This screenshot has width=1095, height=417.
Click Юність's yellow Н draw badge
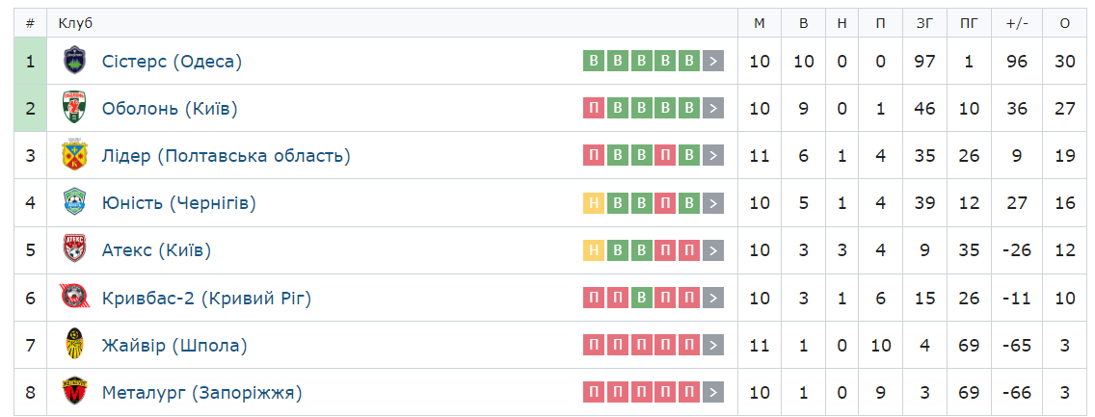[594, 203]
